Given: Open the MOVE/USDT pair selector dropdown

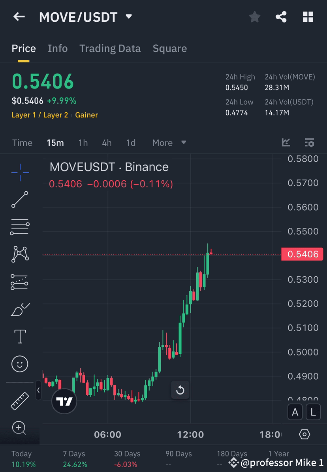Looking at the screenshot, I should [128, 17].
